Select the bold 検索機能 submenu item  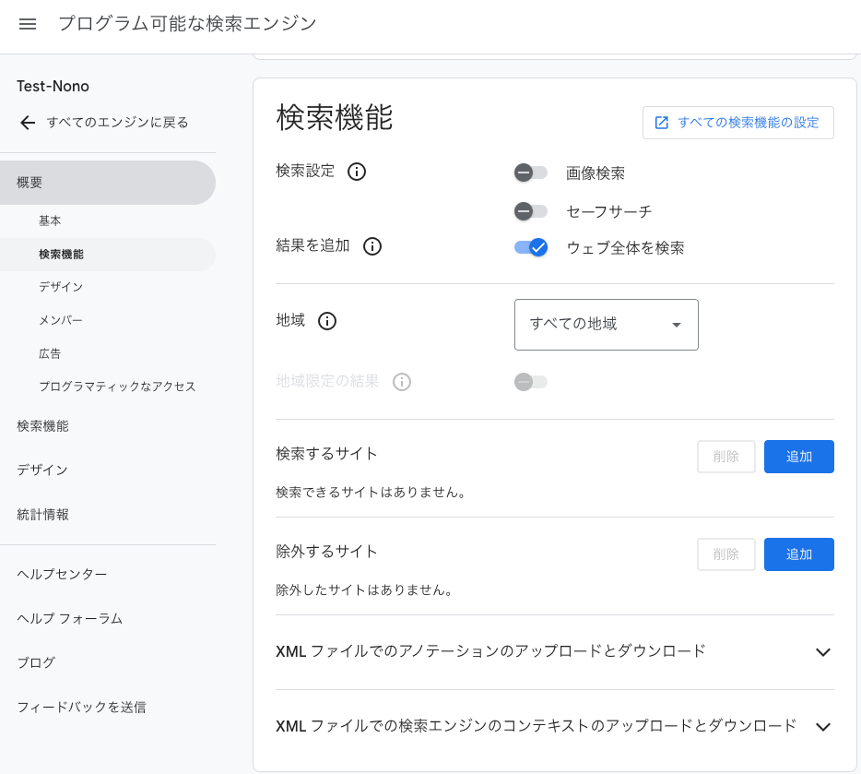click(108, 255)
